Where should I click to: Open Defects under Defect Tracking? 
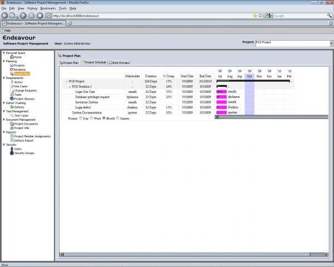coord(18,107)
